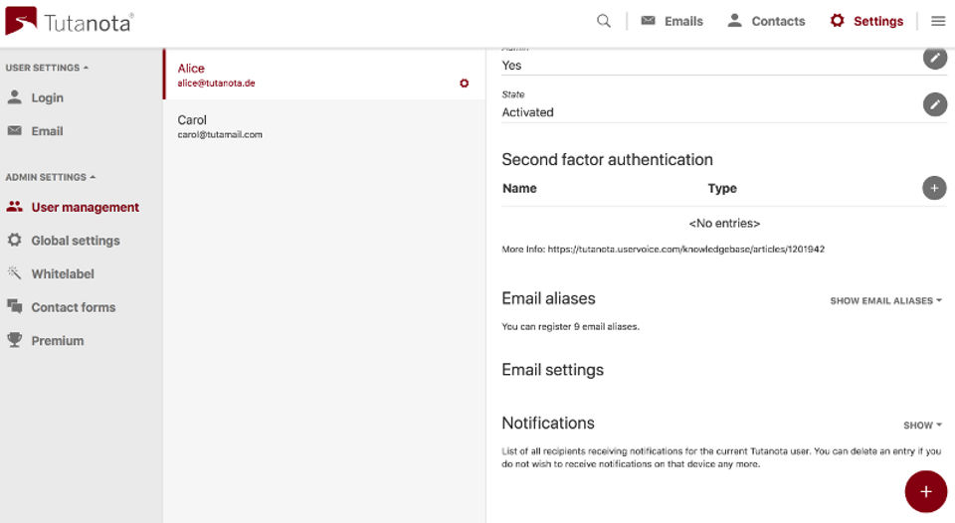Viewport: 955px width, 523px height.
Task: Open the hamburger menu icon
Action: coord(938,21)
